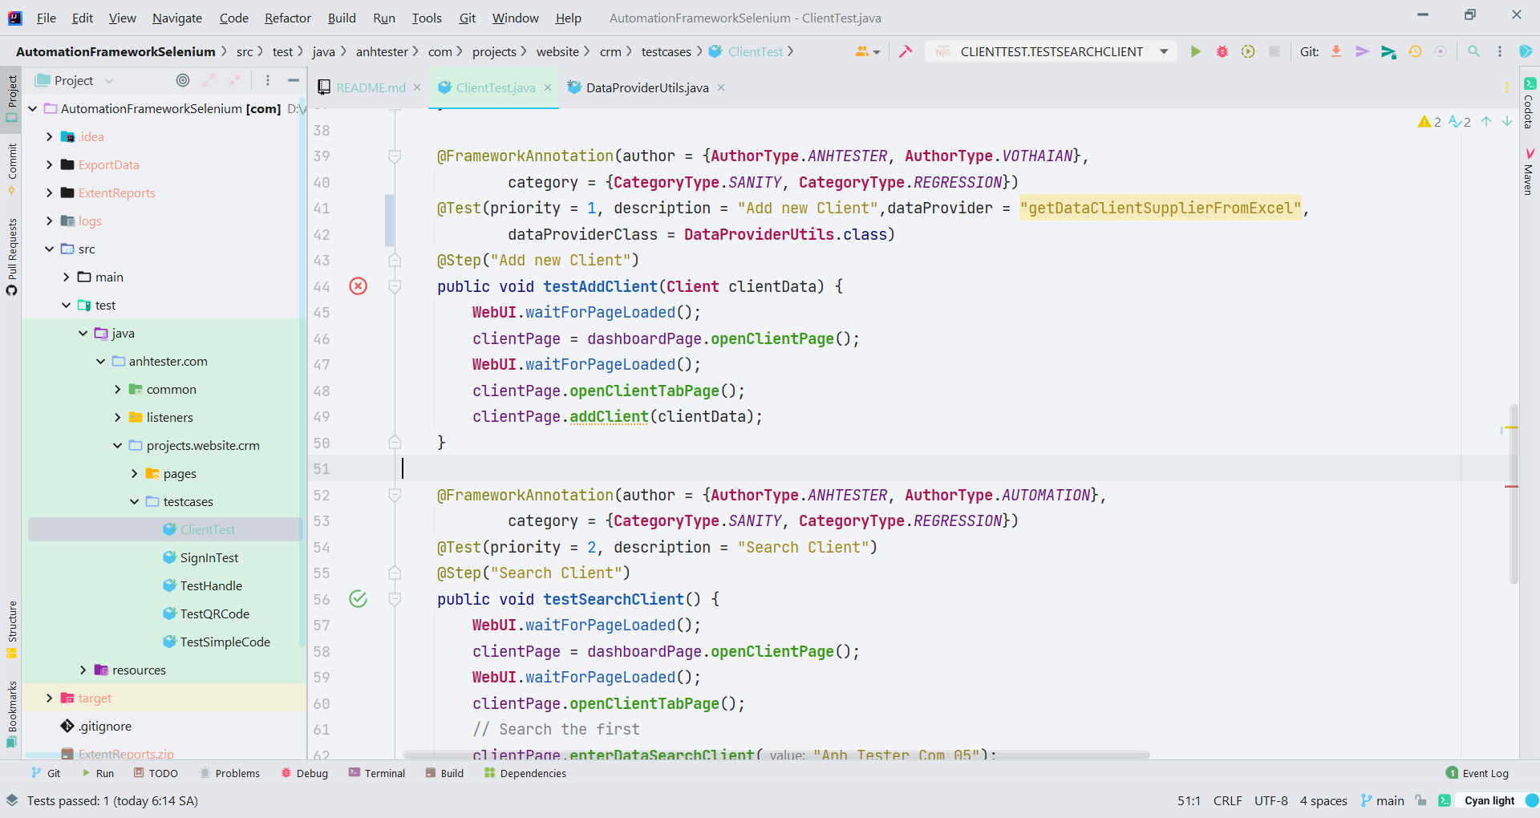The height and width of the screenshot is (818, 1540).
Task: Click passed test gutter icon at line 56
Action: 358,599
